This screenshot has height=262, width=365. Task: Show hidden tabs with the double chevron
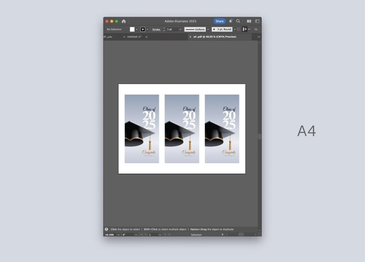(259, 37)
